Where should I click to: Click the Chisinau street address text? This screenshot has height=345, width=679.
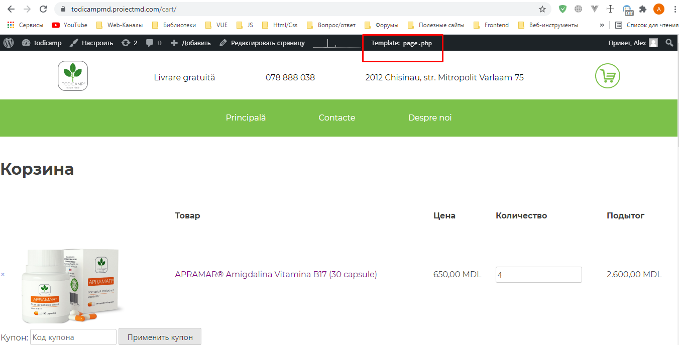point(444,77)
